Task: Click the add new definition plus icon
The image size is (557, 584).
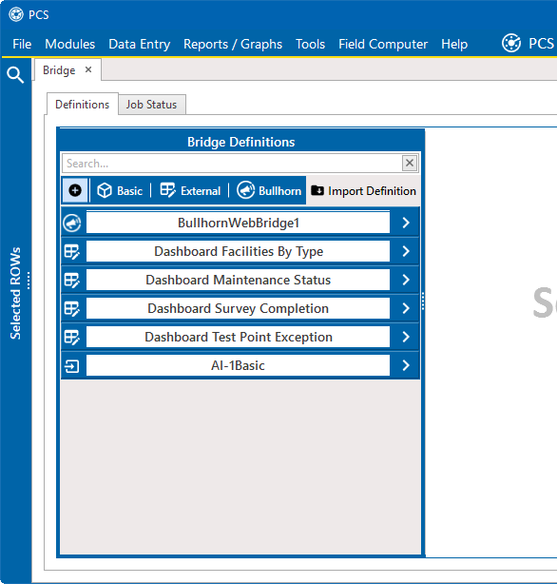Action: point(75,190)
